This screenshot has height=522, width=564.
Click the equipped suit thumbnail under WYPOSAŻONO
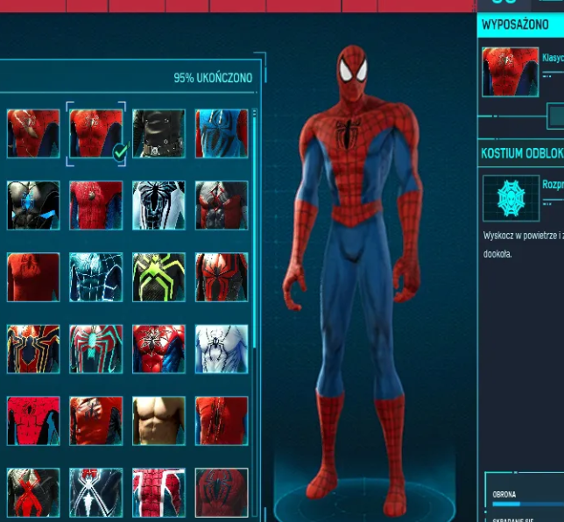[x=511, y=72]
